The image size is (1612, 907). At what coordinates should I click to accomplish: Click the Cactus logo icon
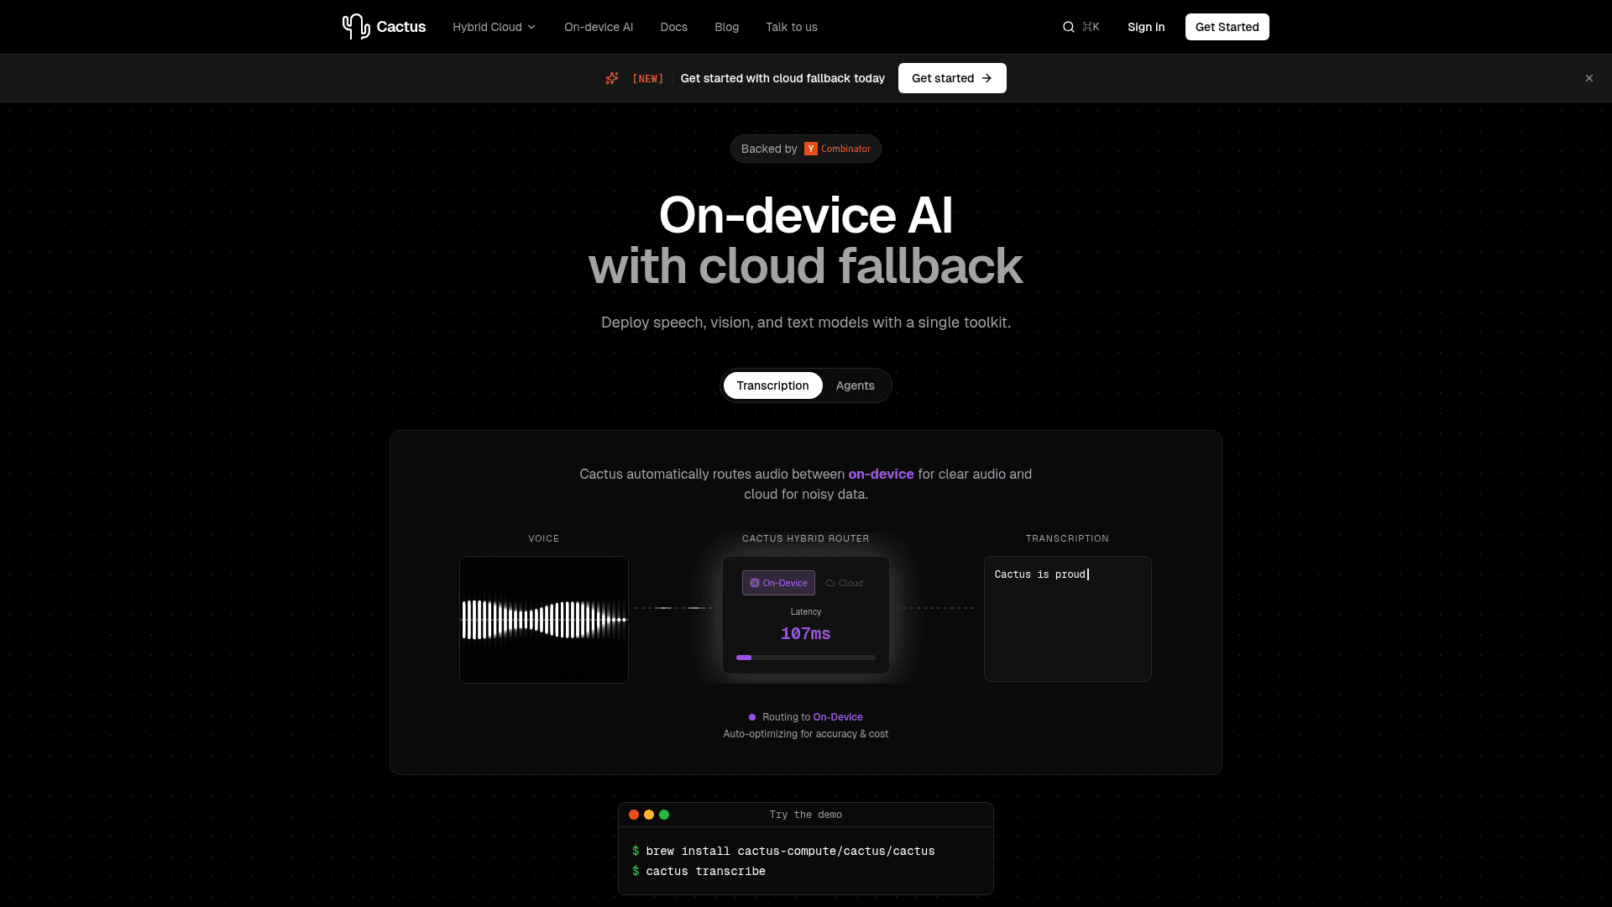[x=356, y=27]
